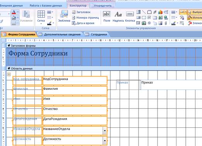This screenshot has width=202, height=146.
Task: Select the Label (Надпись) control tool
Action: [x=118, y=17]
